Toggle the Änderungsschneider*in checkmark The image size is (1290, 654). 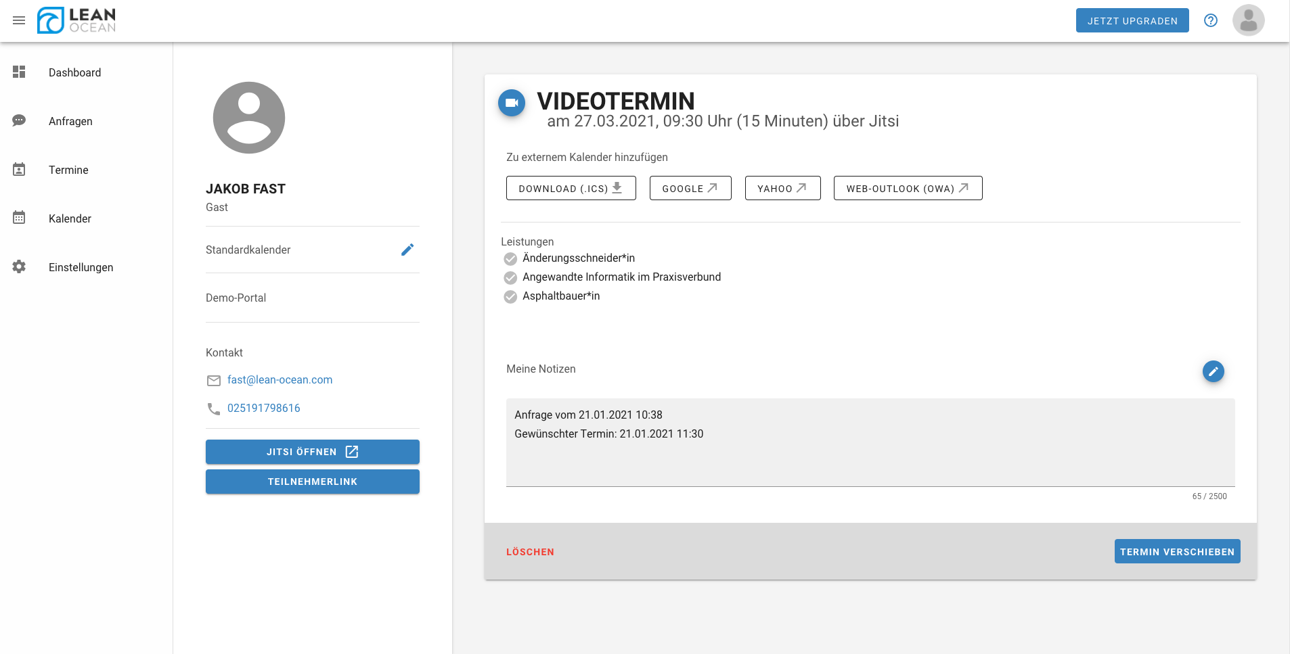[510, 258]
